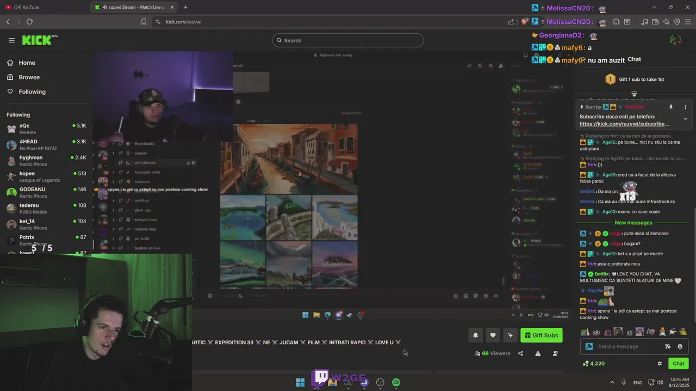Mute the razvwi Stream tab audio icon

104,7
